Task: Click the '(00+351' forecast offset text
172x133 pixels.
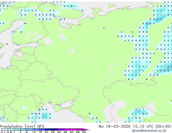Action: coord(163,126)
